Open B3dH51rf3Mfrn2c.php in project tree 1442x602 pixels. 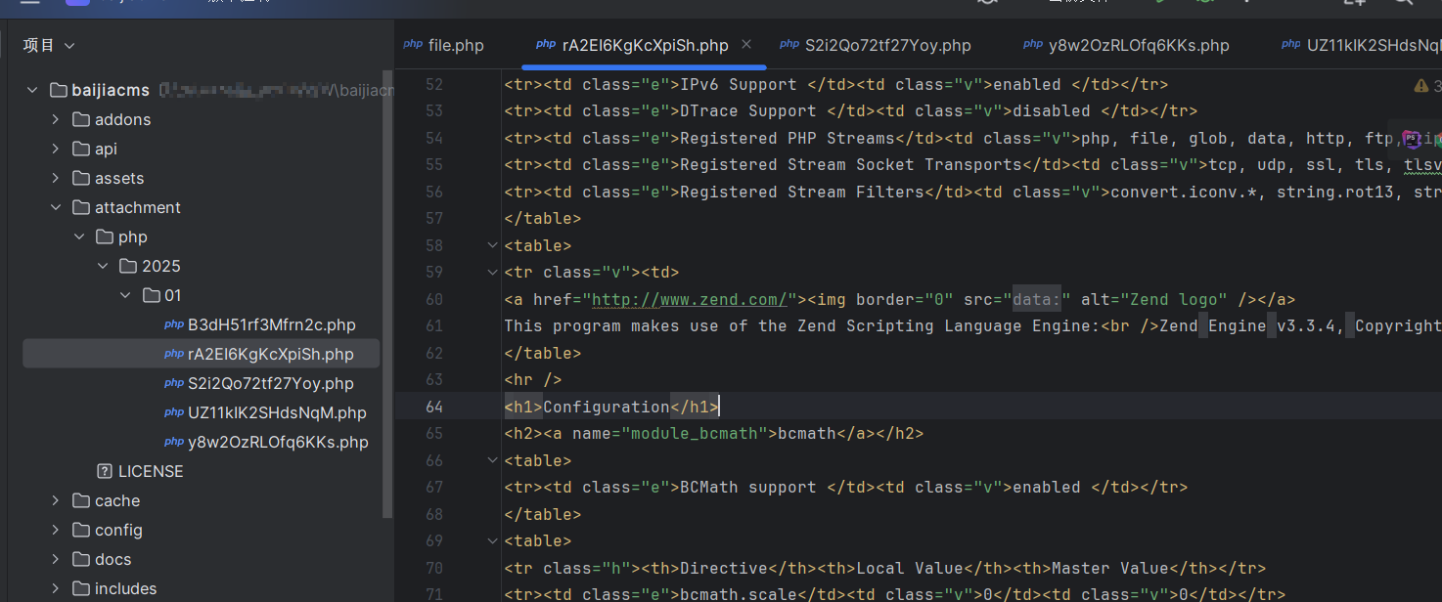(x=271, y=324)
